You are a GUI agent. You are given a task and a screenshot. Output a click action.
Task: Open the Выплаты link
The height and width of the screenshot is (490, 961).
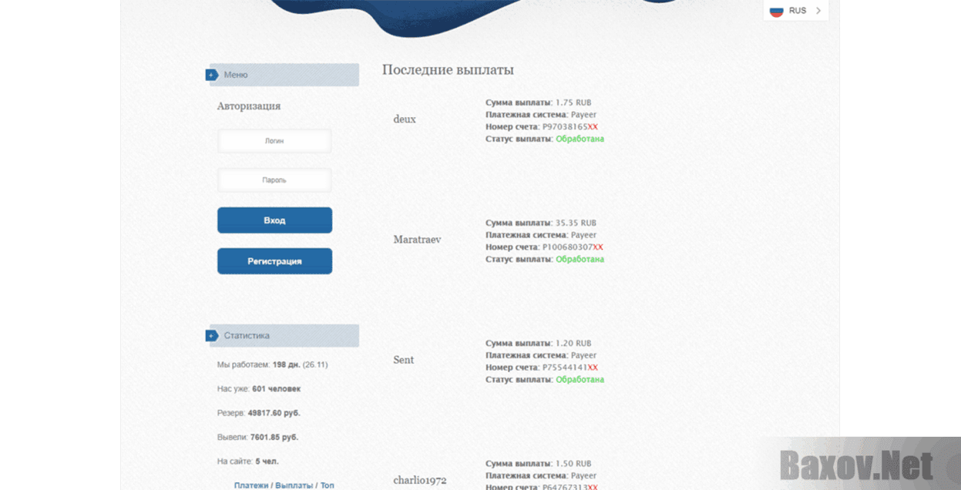coord(294,485)
